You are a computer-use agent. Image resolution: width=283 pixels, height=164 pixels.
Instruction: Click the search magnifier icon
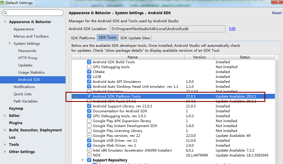pyautogui.click(x=6, y=13)
